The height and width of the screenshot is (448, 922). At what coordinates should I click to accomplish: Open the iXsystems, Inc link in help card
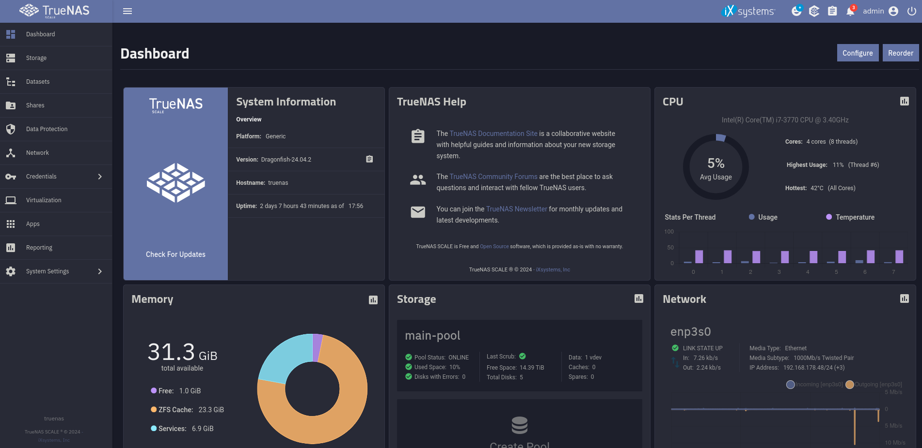point(553,269)
